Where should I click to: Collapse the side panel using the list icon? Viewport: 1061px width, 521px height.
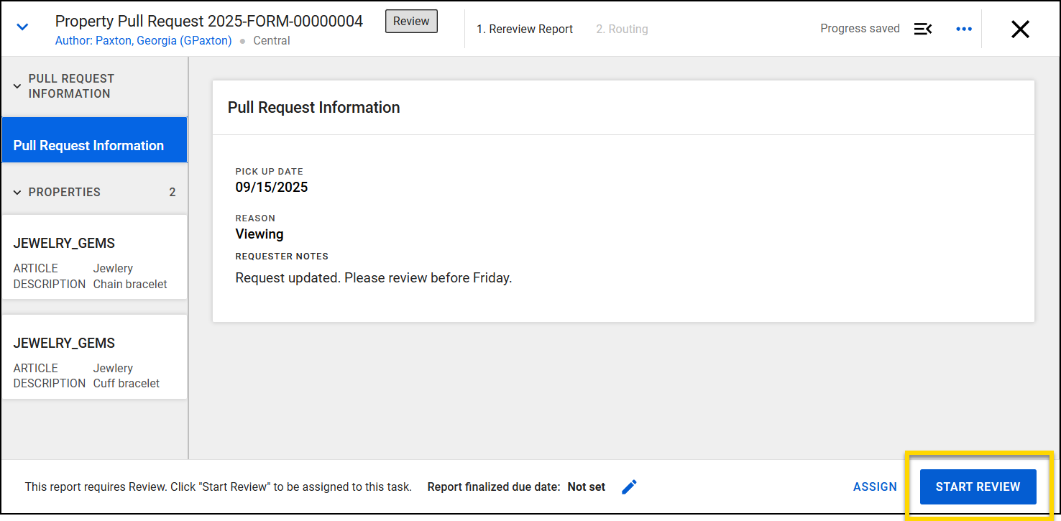coord(923,29)
